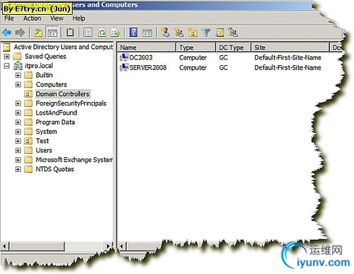Click the DC2003 computer icon
The image size is (354, 274).
(x=124, y=57)
